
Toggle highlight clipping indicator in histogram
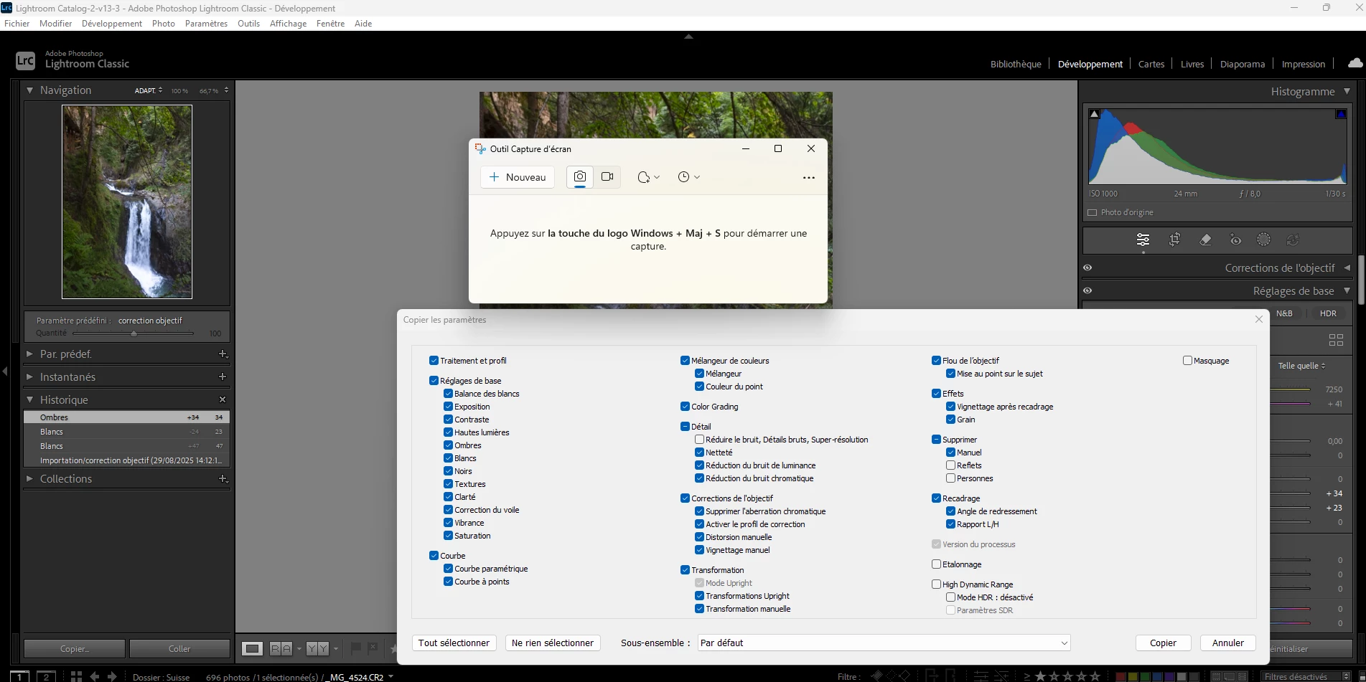[1340, 114]
